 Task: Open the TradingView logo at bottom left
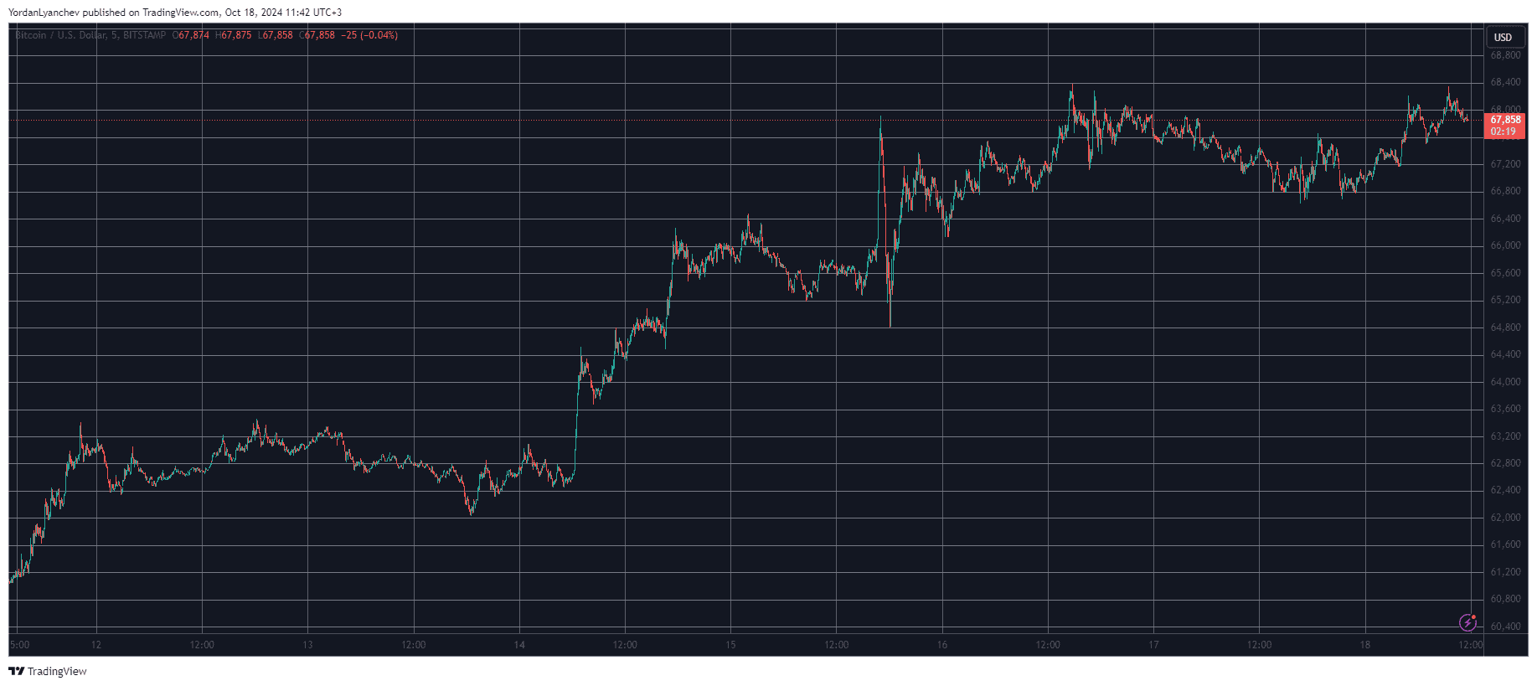pyautogui.click(x=48, y=671)
